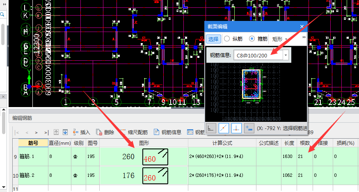359x192 pixels.
Task: Click stirrup shape thumbnail showing 460
Action: [155, 157]
